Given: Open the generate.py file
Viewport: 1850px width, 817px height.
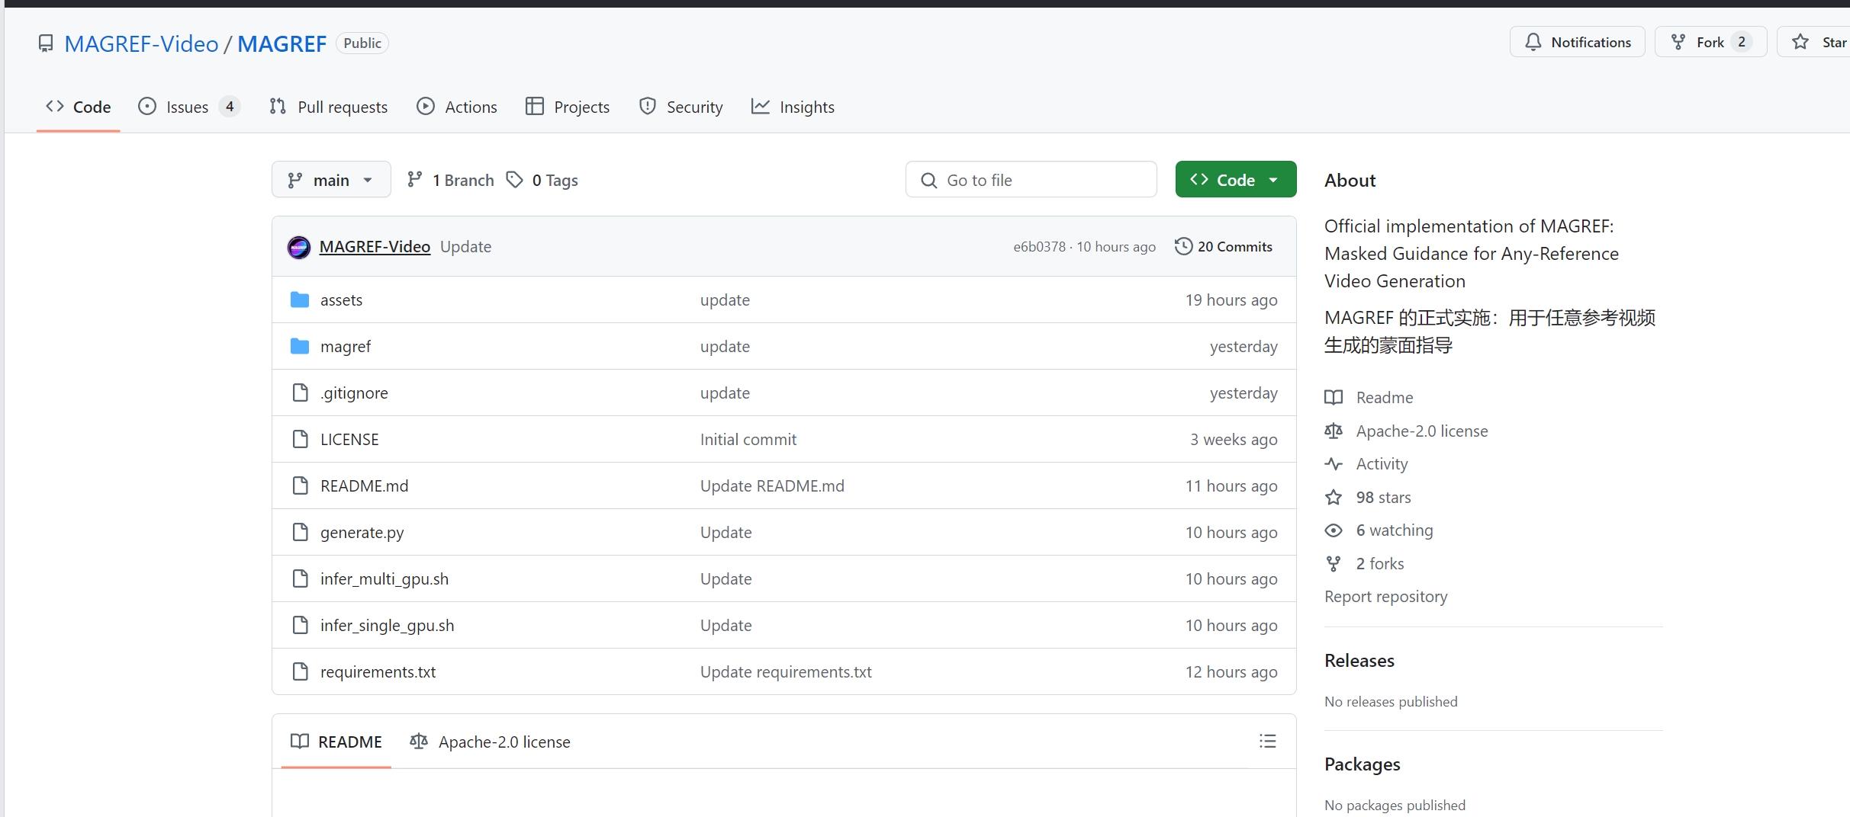Looking at the screenshot, I should [x=362, y=532].
